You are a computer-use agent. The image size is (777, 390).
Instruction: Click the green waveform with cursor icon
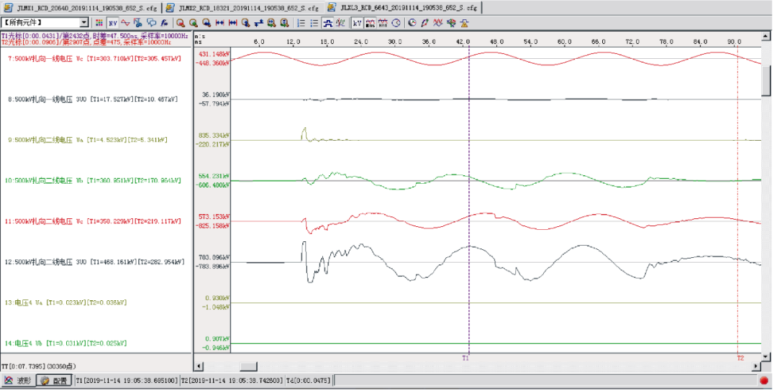340,23
